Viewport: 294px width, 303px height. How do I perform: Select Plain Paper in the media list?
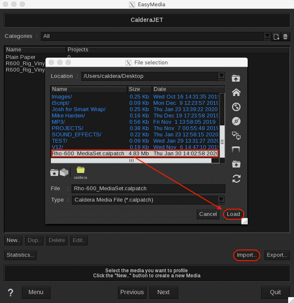(21, 57)
